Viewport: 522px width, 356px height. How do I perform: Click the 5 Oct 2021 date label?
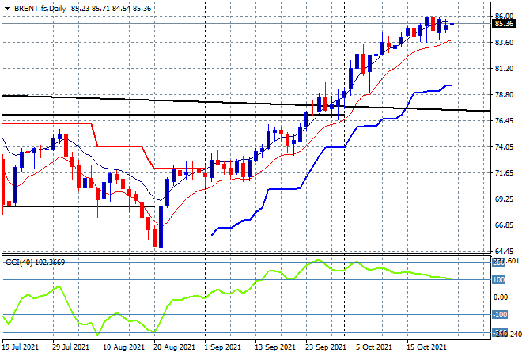coord(374,347)
